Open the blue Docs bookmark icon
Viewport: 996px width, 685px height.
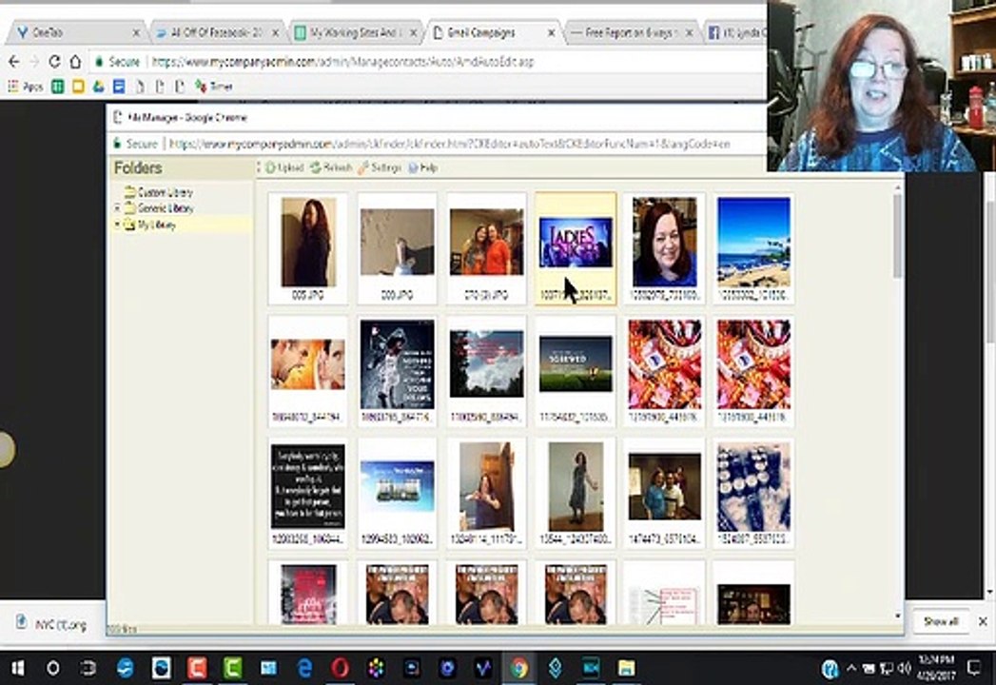[x=119, y=87]
